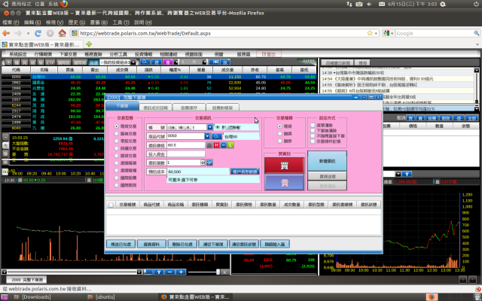Open 商品代號 dropdown arrow
This screenshot has width=482, height=301.
[207, 136]
